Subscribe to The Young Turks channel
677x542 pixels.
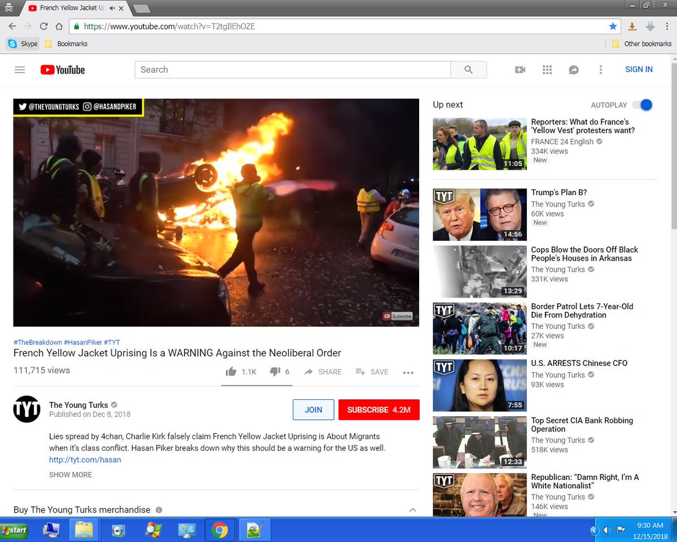click(379, 410)
